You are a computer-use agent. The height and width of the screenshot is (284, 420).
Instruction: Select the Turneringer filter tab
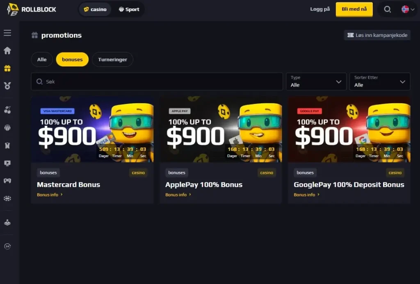click(x=112, y=59)
